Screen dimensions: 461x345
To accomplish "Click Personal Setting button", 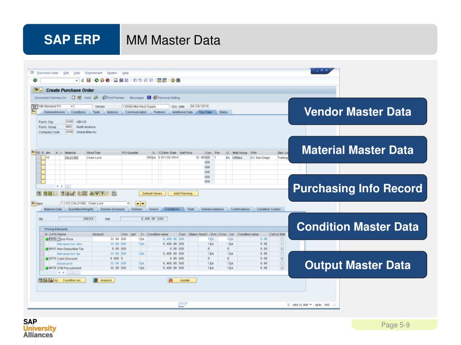I will pos(167,98).
